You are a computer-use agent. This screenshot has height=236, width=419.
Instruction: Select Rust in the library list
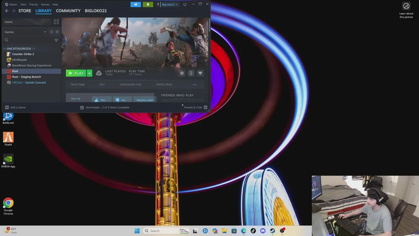point(31,71)
